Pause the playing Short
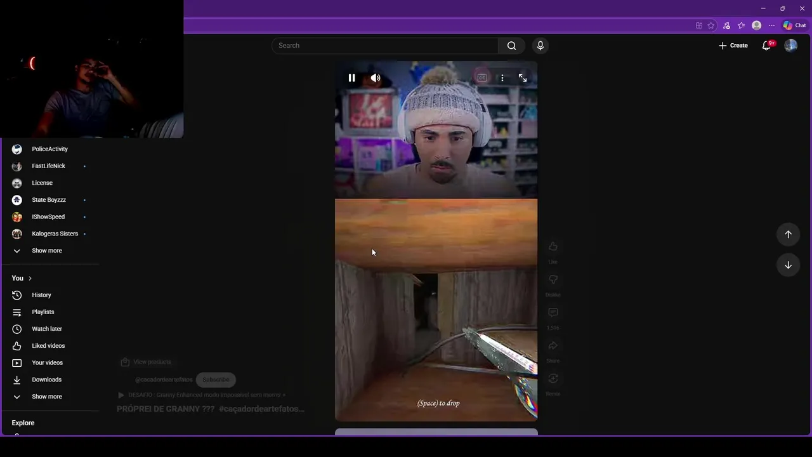The width and height of the screenshot is (812, 457). pyautogui.click(x=351, y=78)
